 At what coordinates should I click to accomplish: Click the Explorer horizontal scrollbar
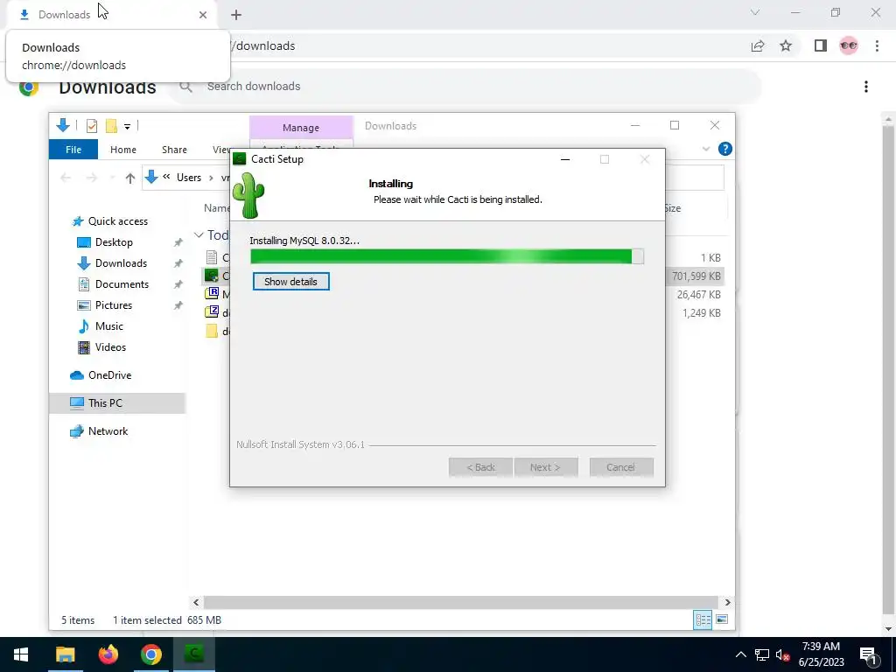click(460, 602)
